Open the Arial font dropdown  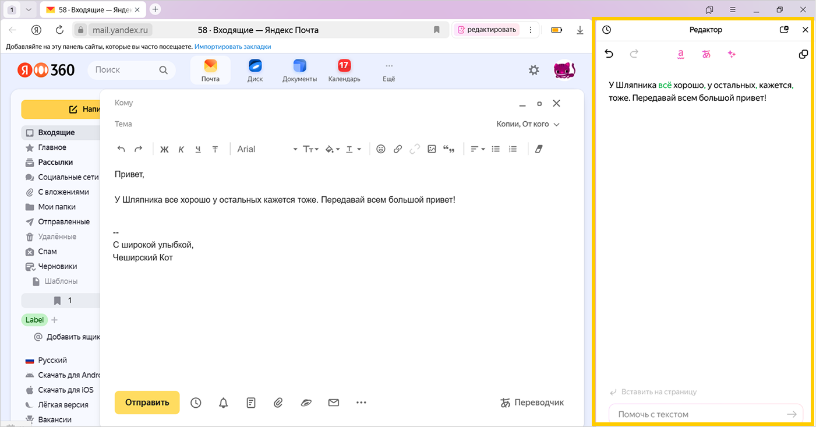click(x=267, y=149)
